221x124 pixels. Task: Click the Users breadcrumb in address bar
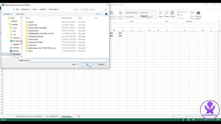coord(35,9)
